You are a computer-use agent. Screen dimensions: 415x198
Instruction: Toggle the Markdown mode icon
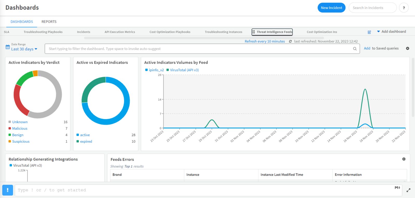pos(397,188)
